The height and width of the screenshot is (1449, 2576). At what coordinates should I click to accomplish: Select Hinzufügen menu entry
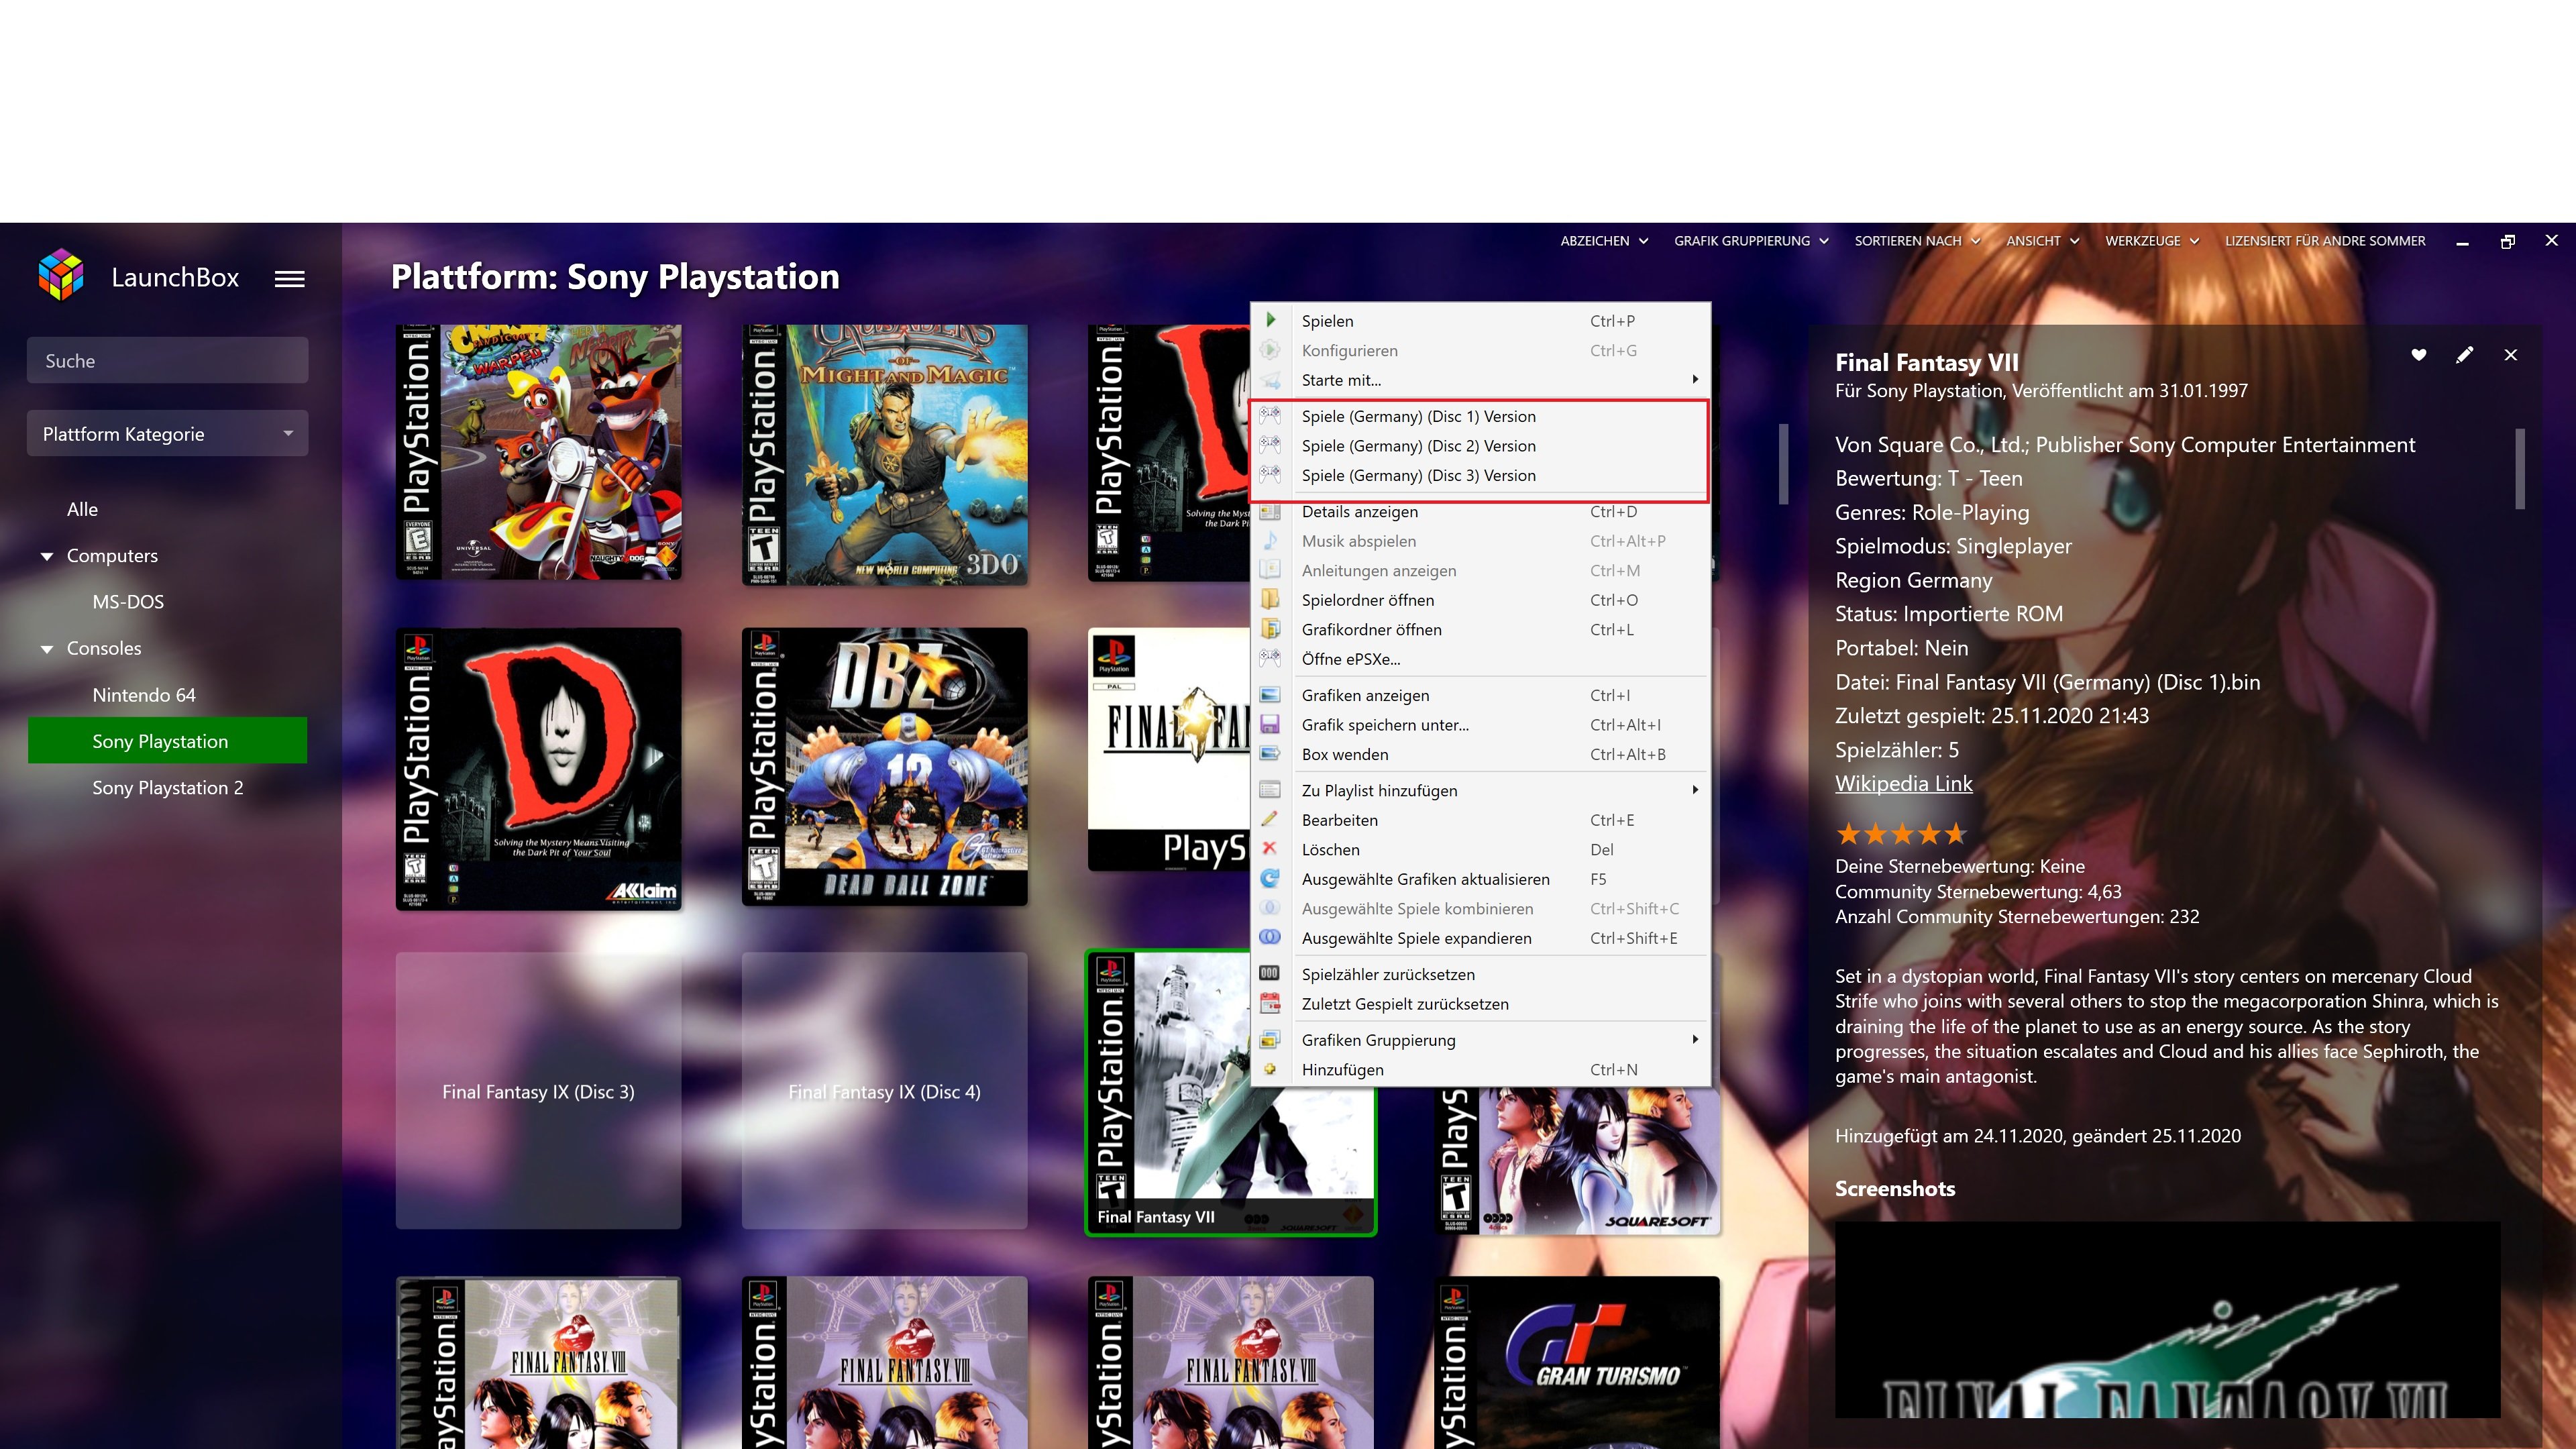click(1480, 1070)
